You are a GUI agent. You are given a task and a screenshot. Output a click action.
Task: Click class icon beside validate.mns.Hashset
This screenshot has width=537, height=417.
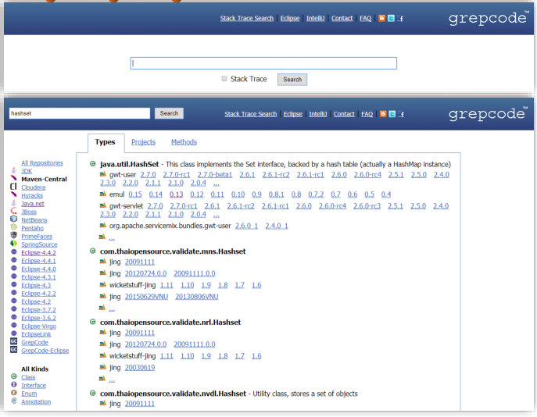point(92,251)
